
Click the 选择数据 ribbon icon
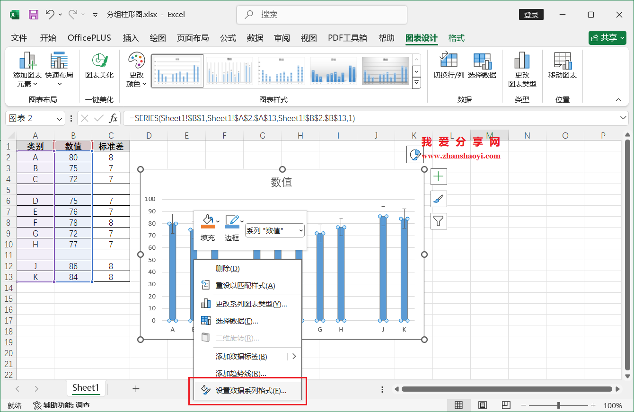pyautogui.click(x=482, y=67)
